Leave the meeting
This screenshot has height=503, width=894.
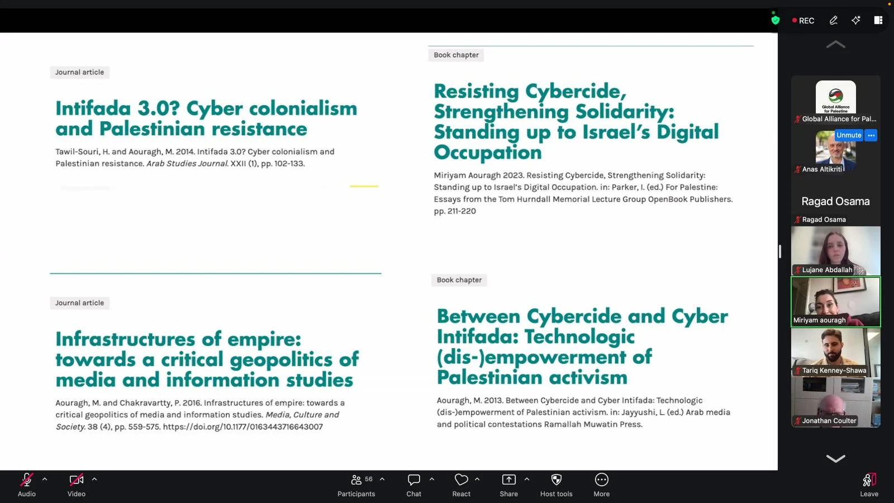pyautogui.click(x=869, y=485)
